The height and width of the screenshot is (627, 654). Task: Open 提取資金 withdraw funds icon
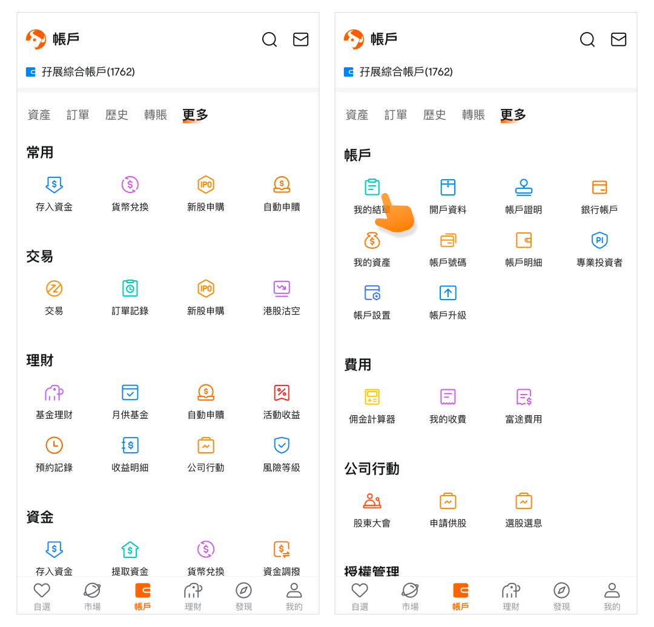[x=130, y=550]
